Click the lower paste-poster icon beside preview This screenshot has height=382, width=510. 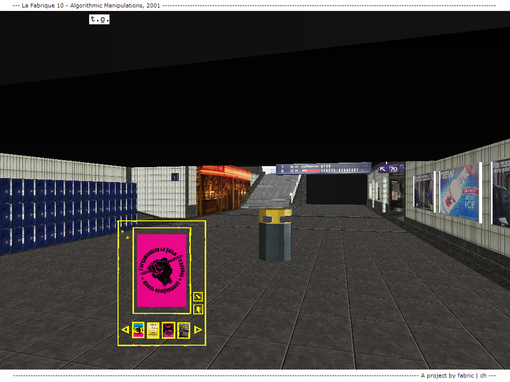point(198,309)
